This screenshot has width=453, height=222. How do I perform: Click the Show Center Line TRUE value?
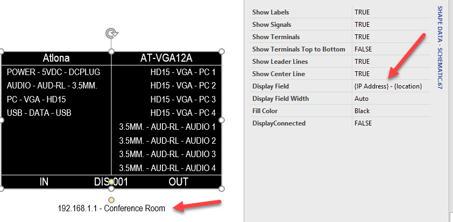pos(362,73)
